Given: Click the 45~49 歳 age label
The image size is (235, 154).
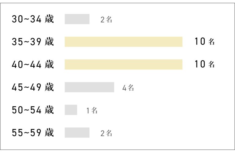Looking at the screenshot, I should (x=33, y=87).
